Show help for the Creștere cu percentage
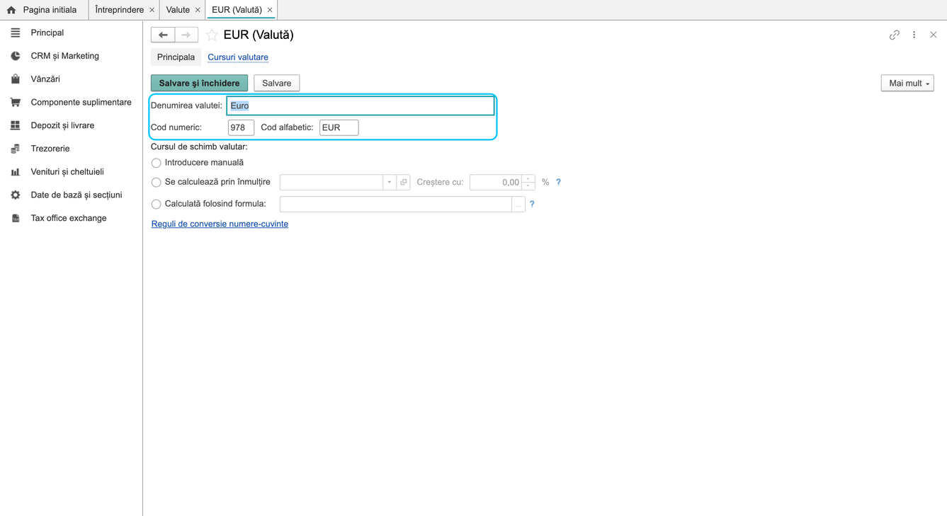Screen dimensions: 947x516 [558, 183]
